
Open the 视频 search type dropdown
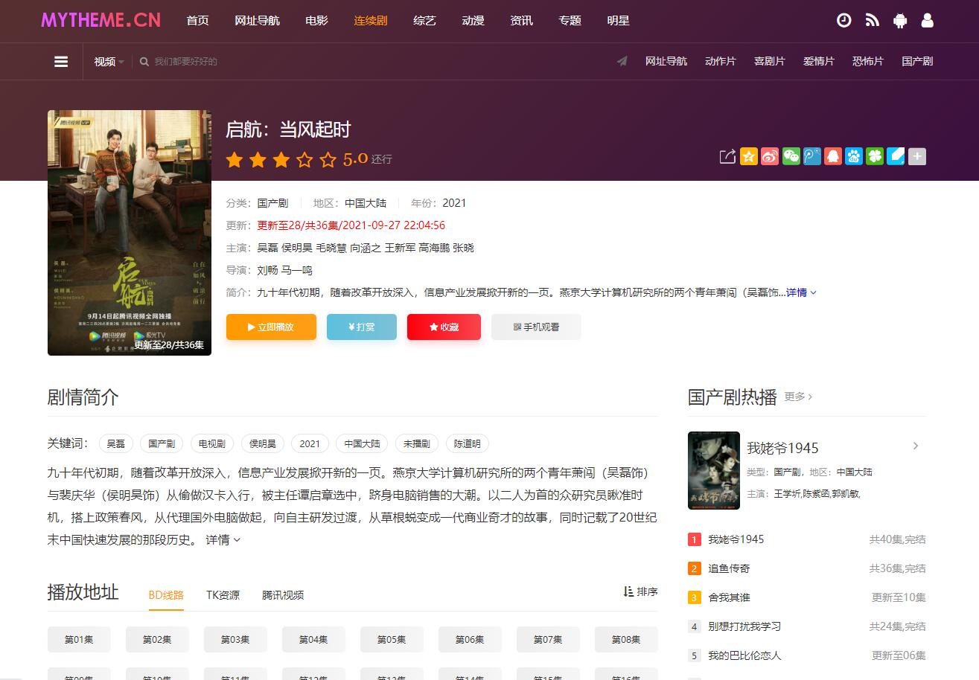point(109,62)
